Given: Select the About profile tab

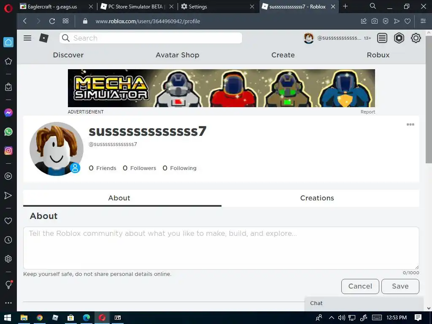Looking at the screenshot, I should pos(122,198).
